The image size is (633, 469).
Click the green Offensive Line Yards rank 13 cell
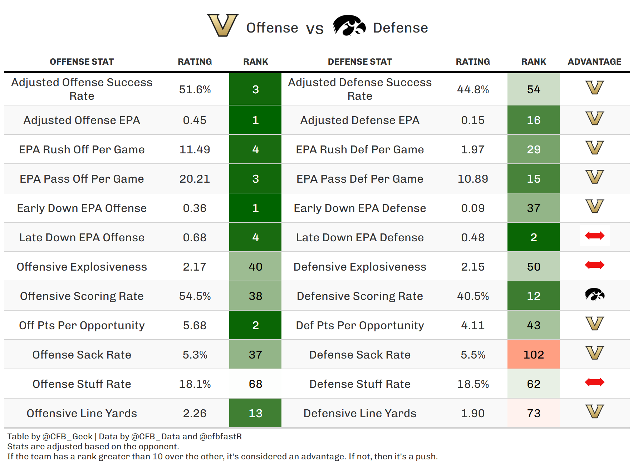click(255, 413)
